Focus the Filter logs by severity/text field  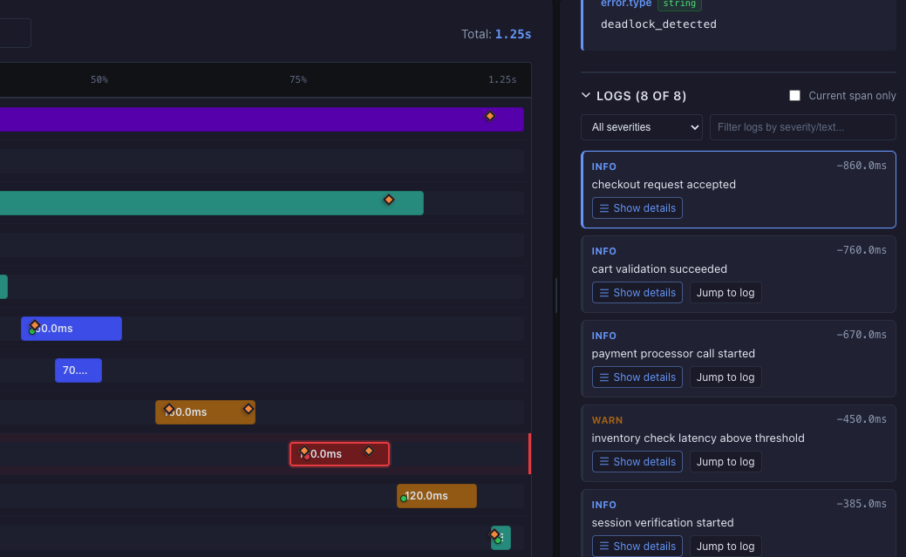pyautogui.click(x=802, y=127)
